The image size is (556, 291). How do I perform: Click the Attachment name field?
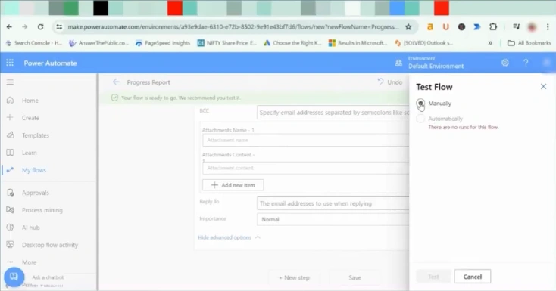click(x=306, y=140)
